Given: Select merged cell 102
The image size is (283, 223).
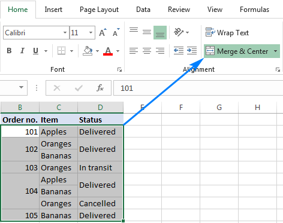Looking at the screenshot, I should (x=20, y=149).
